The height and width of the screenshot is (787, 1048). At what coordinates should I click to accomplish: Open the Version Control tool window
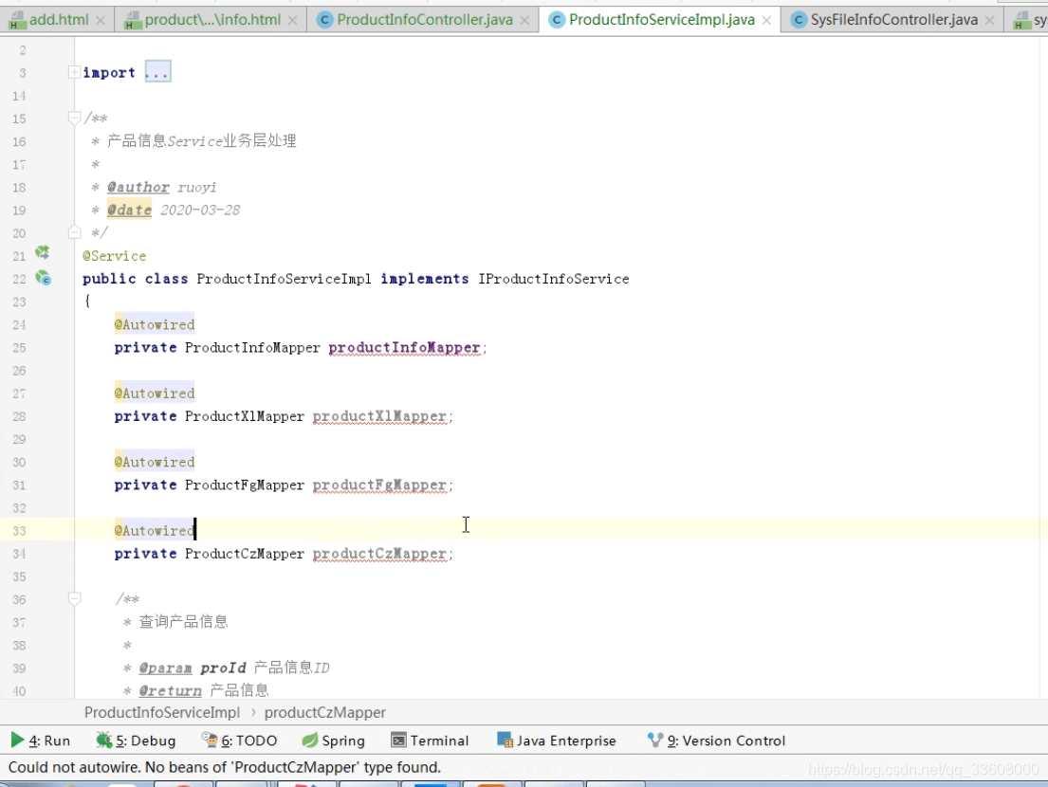pos(716,741)
